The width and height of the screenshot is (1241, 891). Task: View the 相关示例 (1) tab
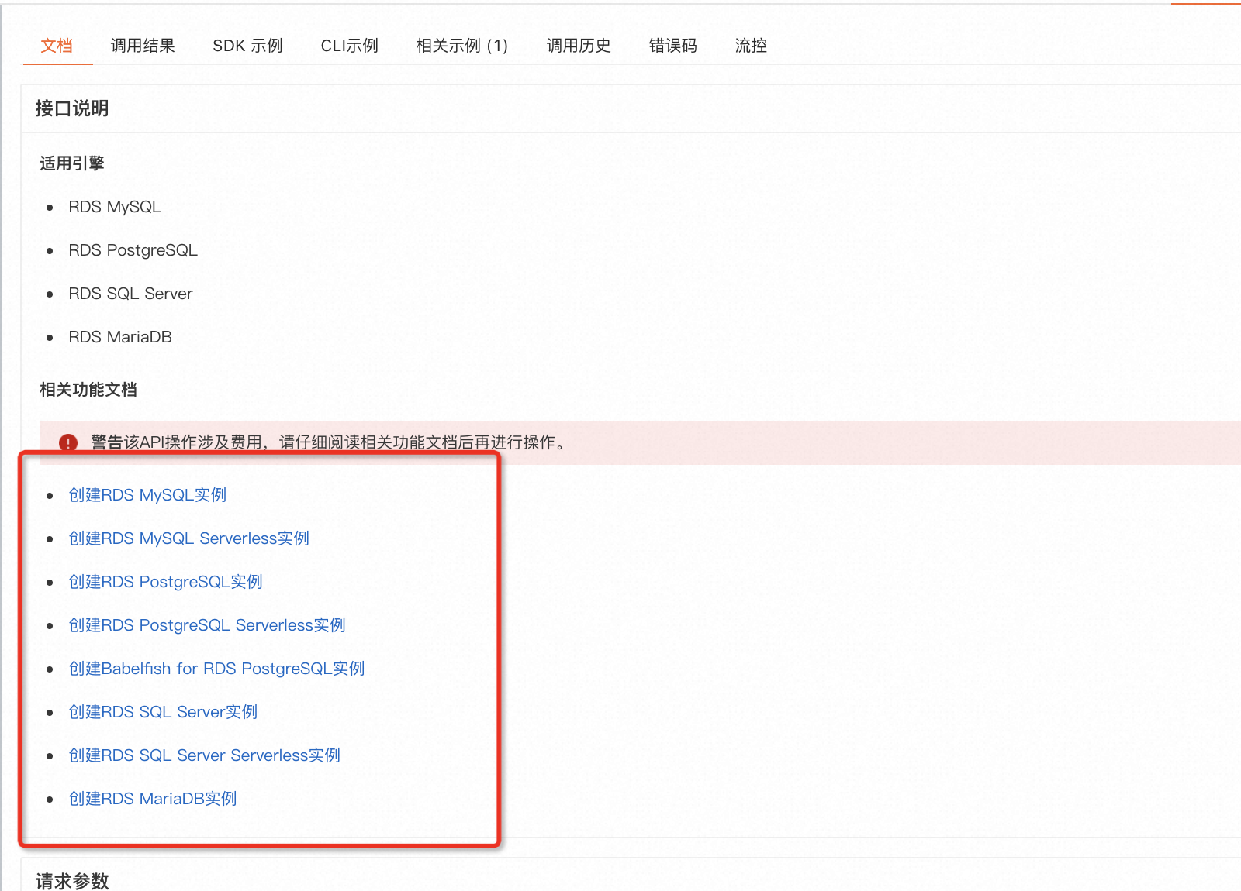[x=461, y=46]
